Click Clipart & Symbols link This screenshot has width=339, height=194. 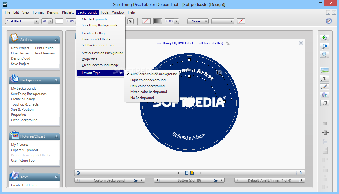[x=25, y=150]
